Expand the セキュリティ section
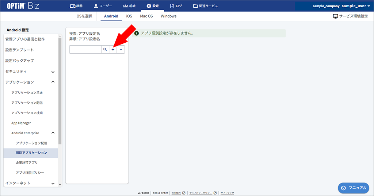This screenshot has width=374, height=196. [31, 72]
